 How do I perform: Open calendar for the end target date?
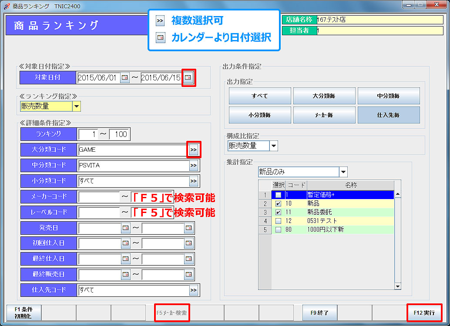(188, 78)
